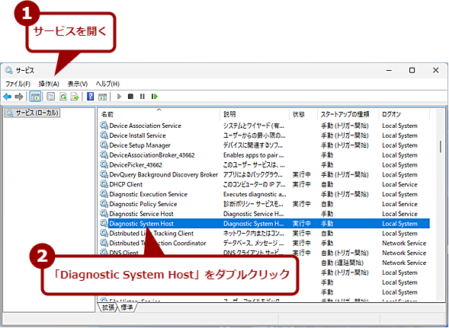449x328 pixels.
Task: Click the Back arrow toolbar icon
Action: (8, 97)
